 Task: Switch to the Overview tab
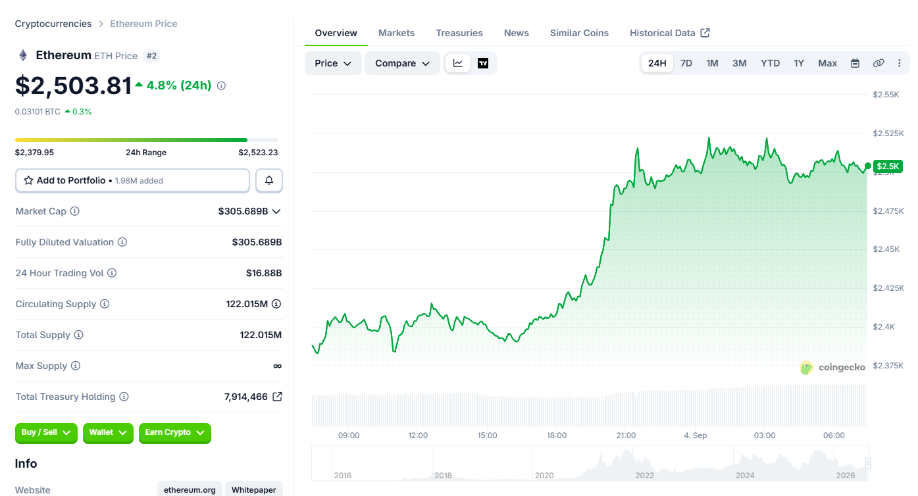coord(336,33)
